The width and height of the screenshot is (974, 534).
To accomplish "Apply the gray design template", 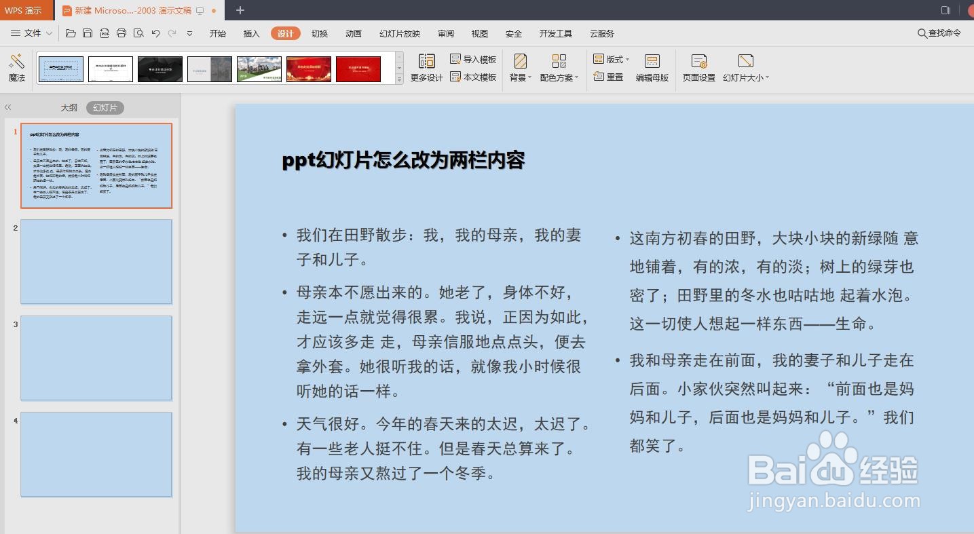I will pos(210,69).
